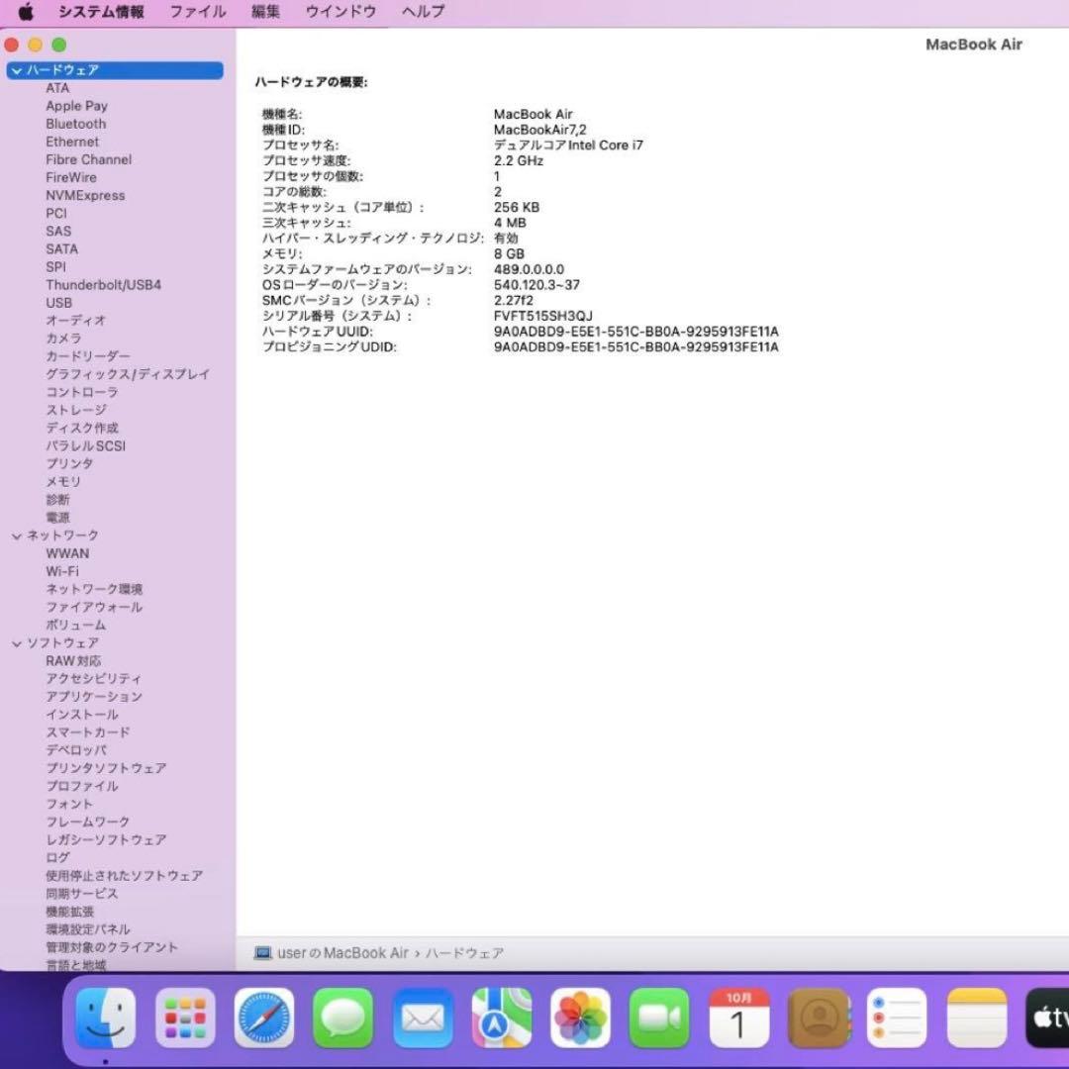
Task: Open the ファイル menu in the menu bar
Action: (x=197, y=12)
